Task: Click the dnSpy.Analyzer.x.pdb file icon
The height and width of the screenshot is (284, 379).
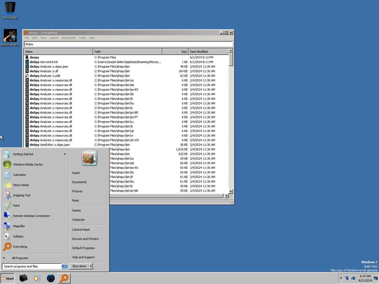Action: coord(27,76)
